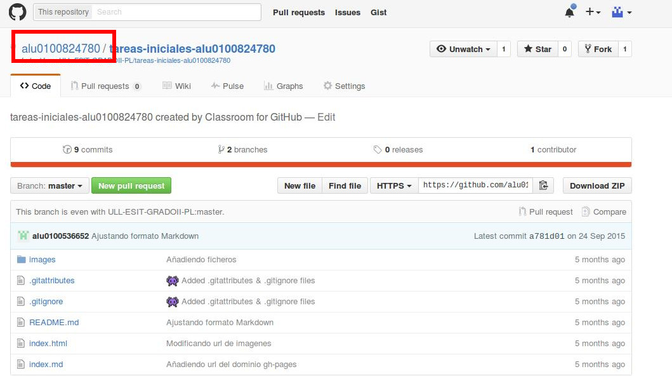672x376 pixels.
Task: Switch to the Pulse tab
Action: click(227, 86)
